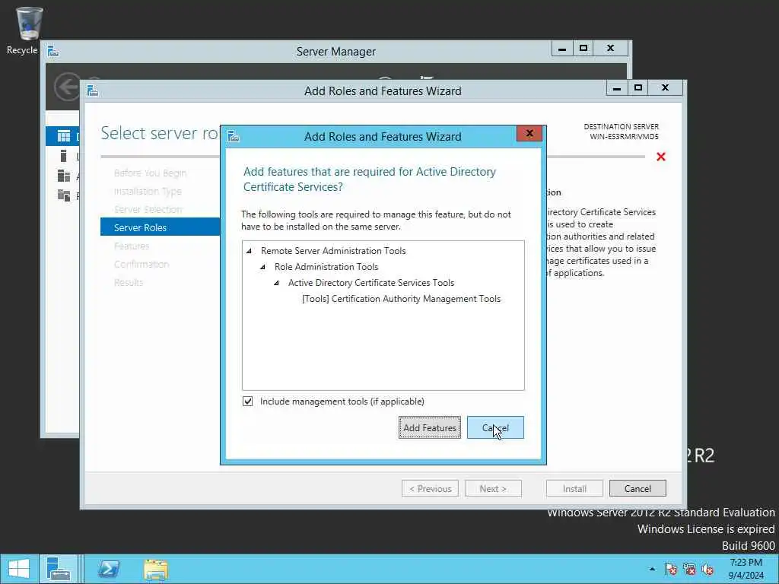This screenshot has height=584, width=779.
Task: Minimize the Add Roles wizard window
Action: [617, 88]
